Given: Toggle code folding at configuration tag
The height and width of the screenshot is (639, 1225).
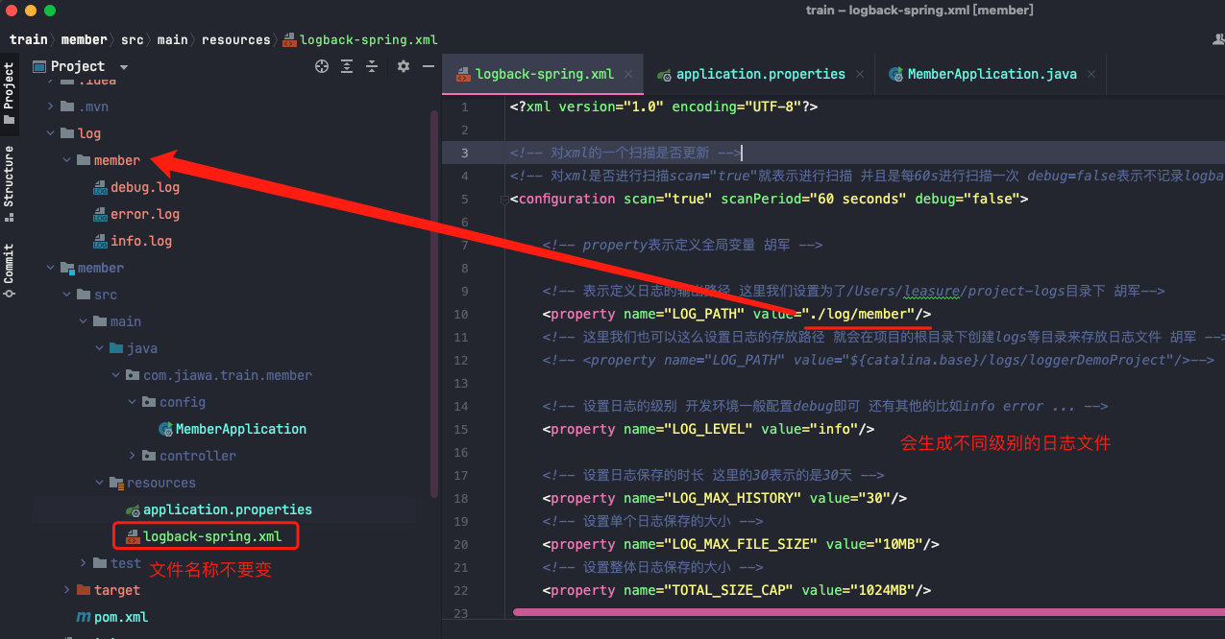Looking at the screenshot, I should 503,200.
